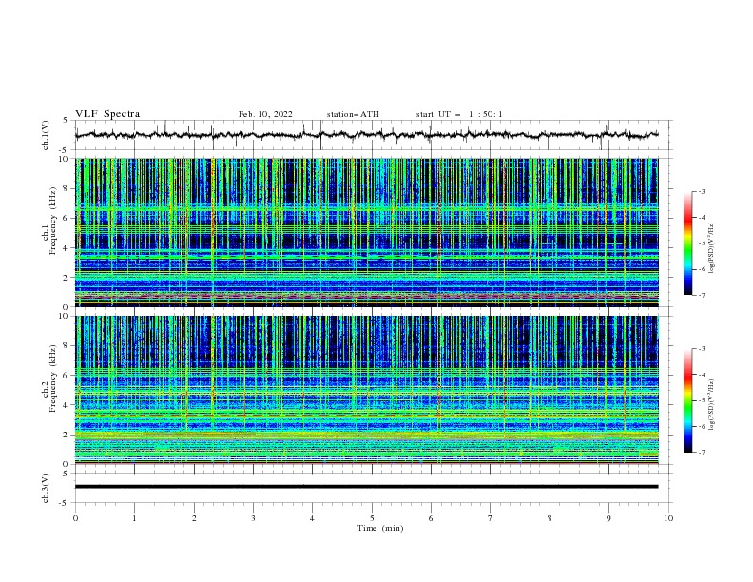Click the "-7" tick on ch.2 color bar
The image size is (753, 582).
701,452
